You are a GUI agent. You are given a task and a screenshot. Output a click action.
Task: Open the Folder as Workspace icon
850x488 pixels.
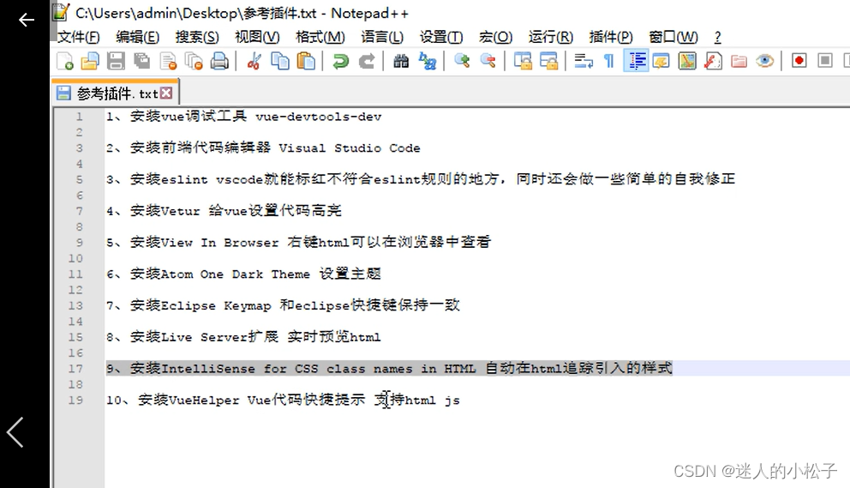tap(739, 61)
